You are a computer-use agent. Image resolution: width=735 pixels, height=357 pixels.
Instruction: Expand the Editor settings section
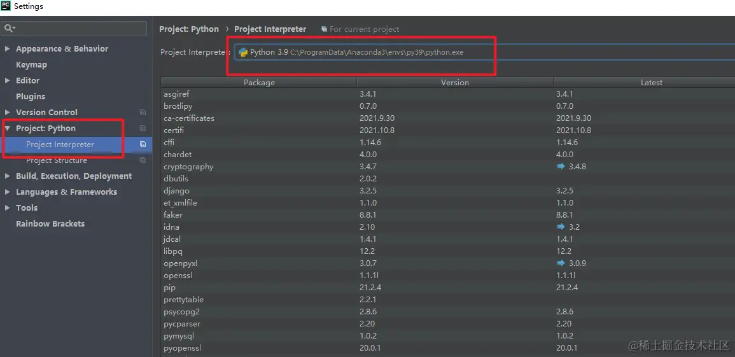7,81
